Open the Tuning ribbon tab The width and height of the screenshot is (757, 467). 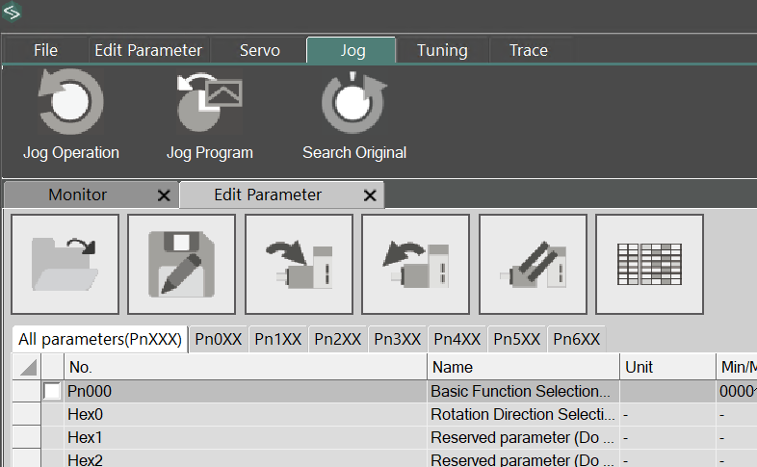[x=442, y=50]
